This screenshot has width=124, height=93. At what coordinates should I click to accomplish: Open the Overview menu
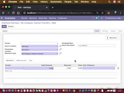[x=24, y=18]
